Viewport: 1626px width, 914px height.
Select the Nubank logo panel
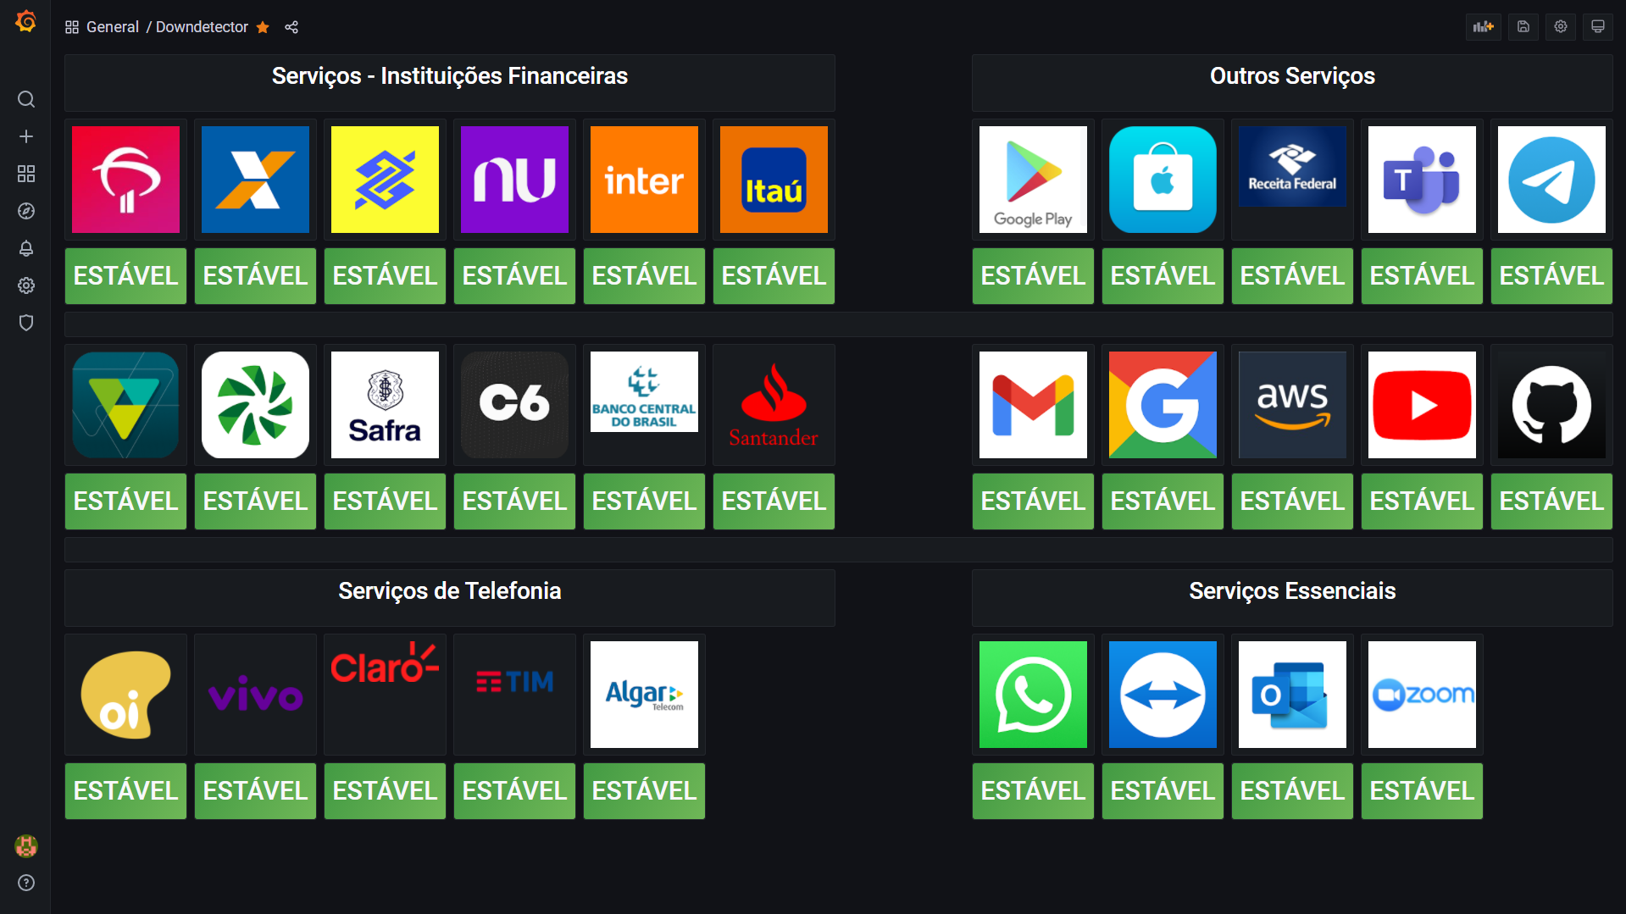pyautogui.click(x=514, y=180)
